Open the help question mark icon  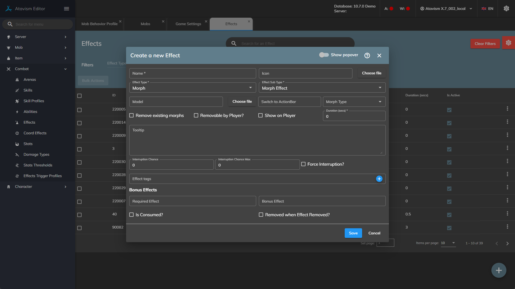(x=367, y=55)
